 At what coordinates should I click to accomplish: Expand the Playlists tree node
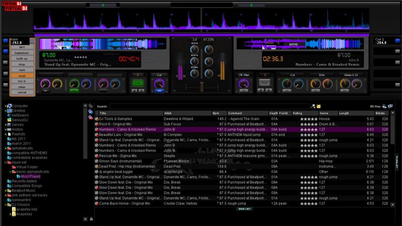click(6, 134)
